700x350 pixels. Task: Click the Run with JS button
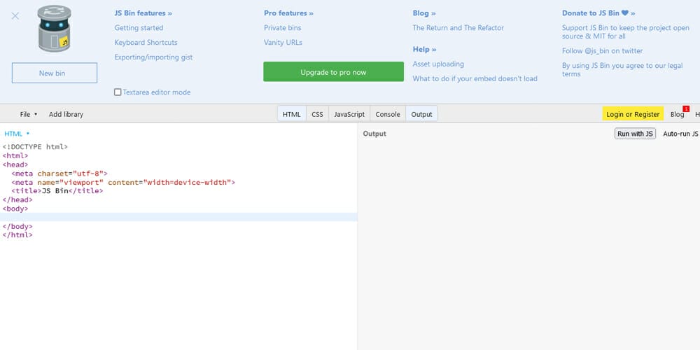pyautogui.click(x=636, y=134)
